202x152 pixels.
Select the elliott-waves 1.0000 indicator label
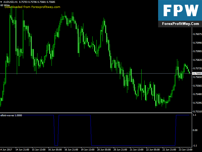point(11,115)
